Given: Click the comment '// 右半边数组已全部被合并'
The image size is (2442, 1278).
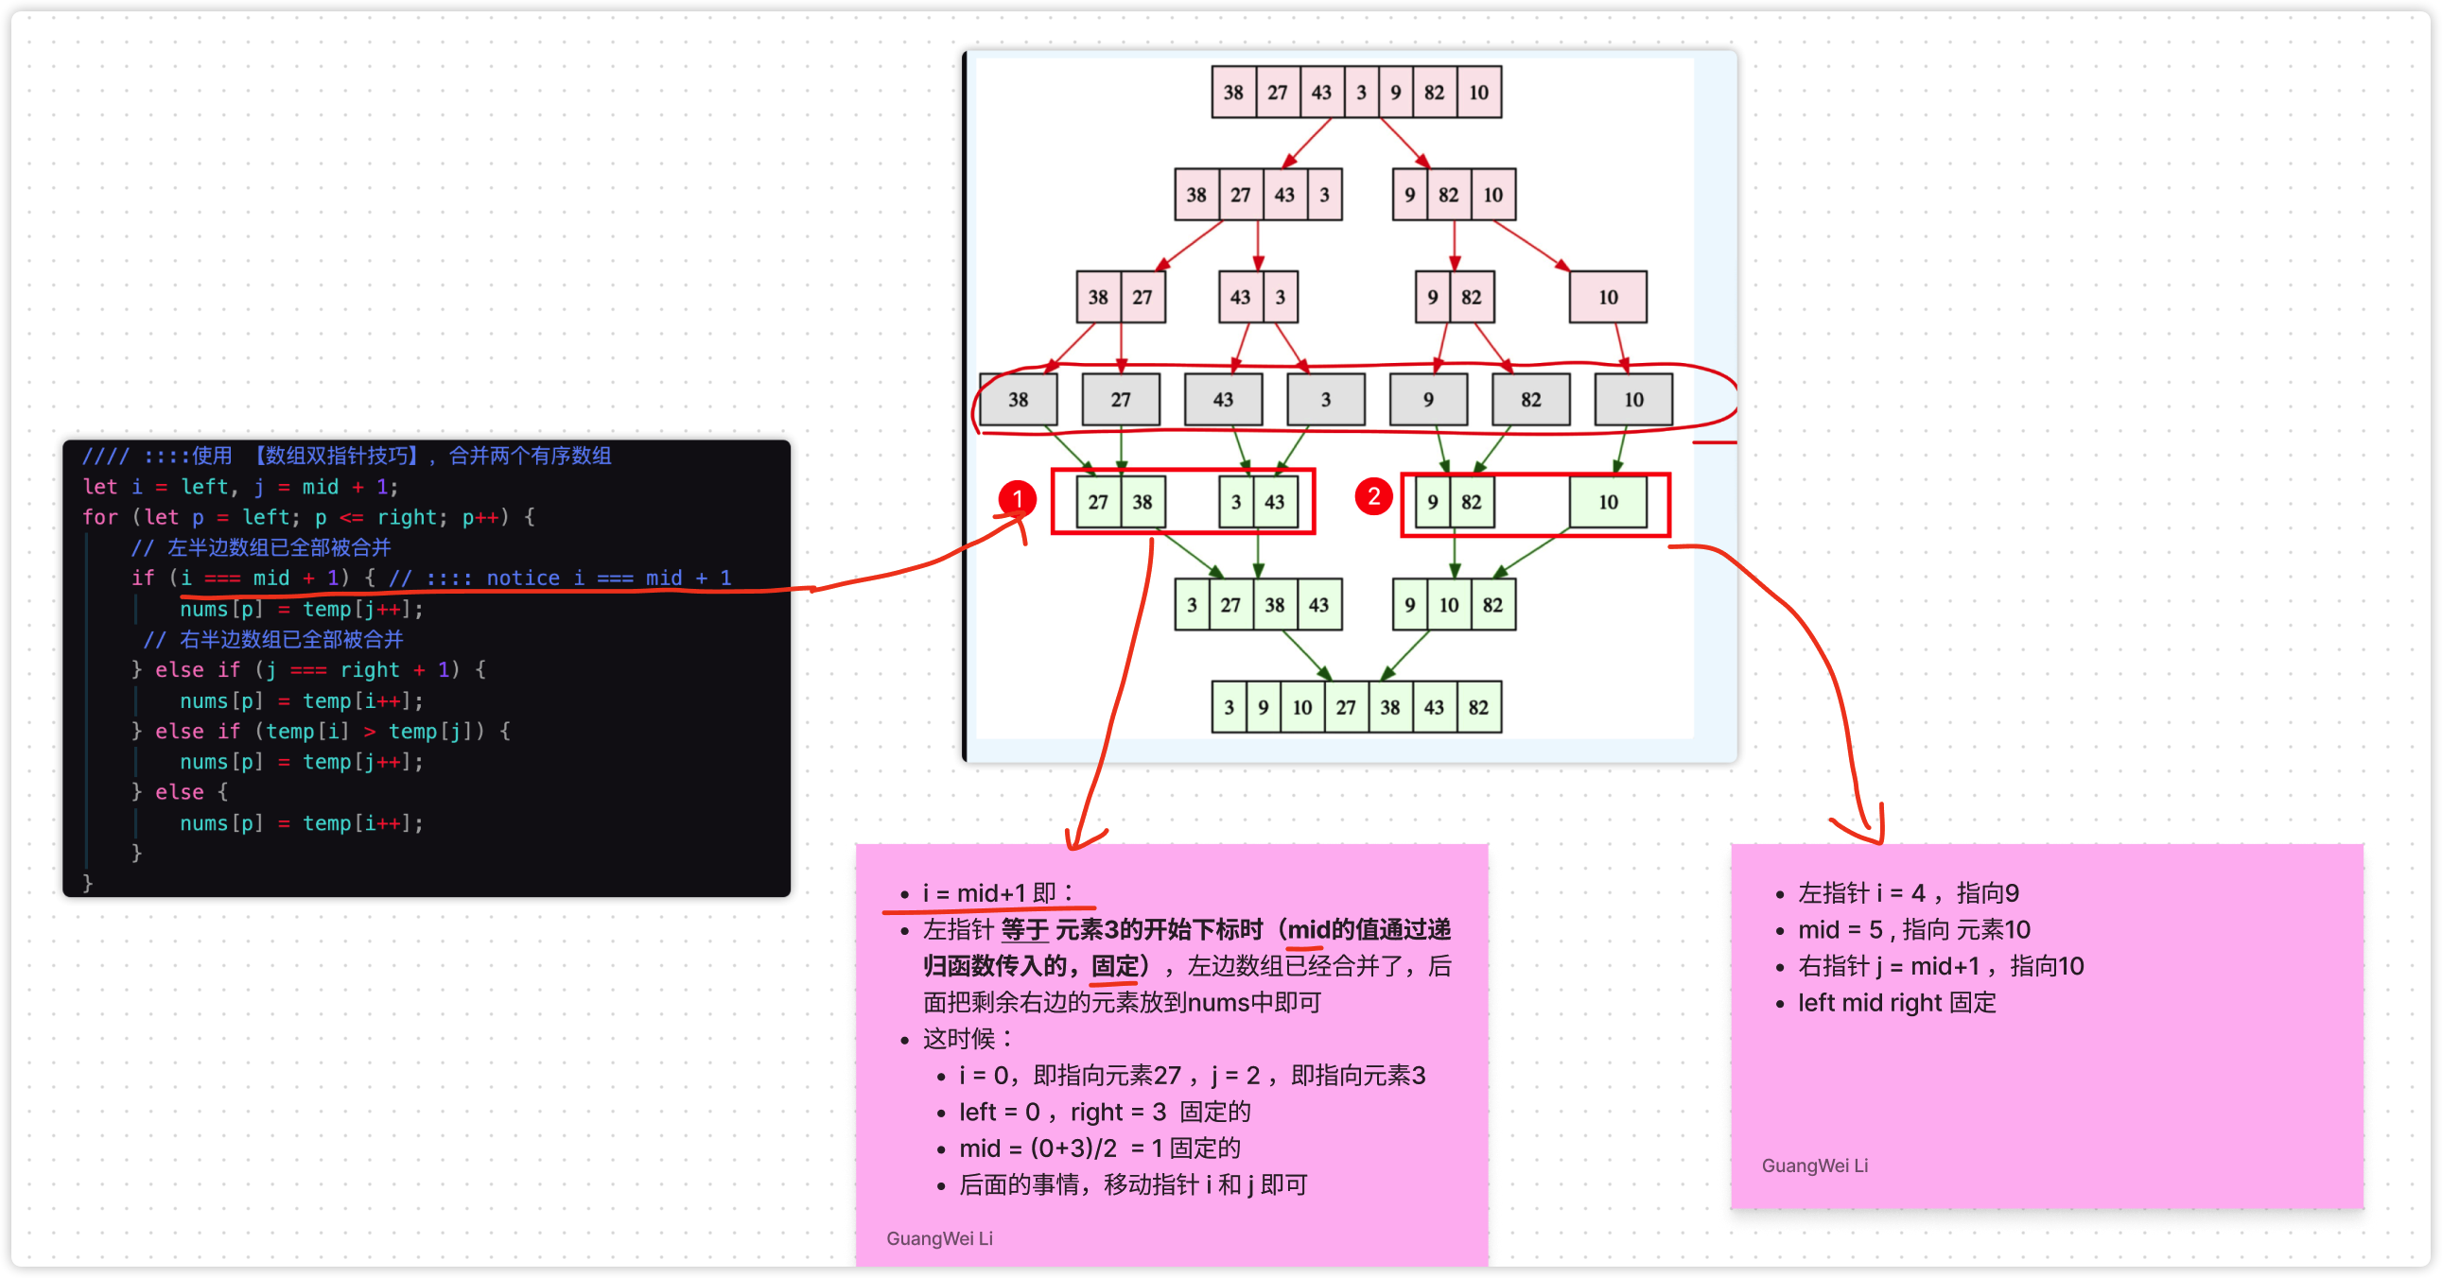Looking at the screenshot, I should (x=273, y=640).
